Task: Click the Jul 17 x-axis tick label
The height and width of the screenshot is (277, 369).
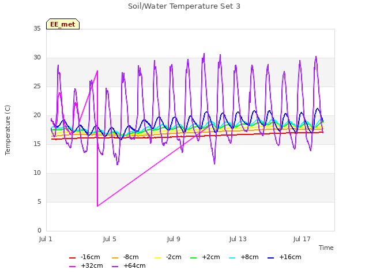Action: [x=302, y=239]
